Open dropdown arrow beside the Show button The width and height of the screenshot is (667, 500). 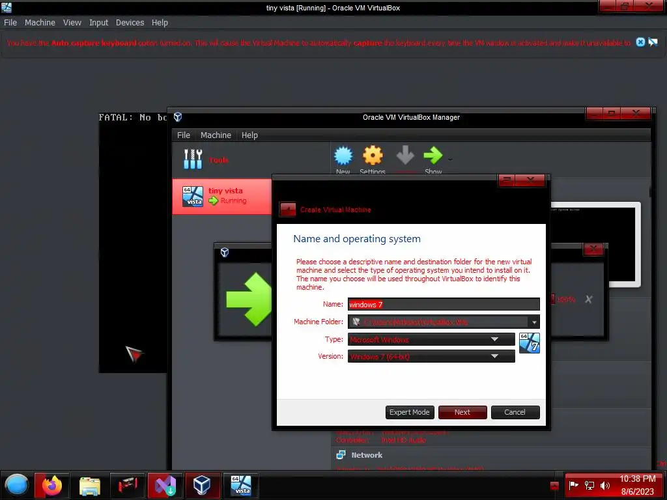pyautogui.click(x=450, y=160)
